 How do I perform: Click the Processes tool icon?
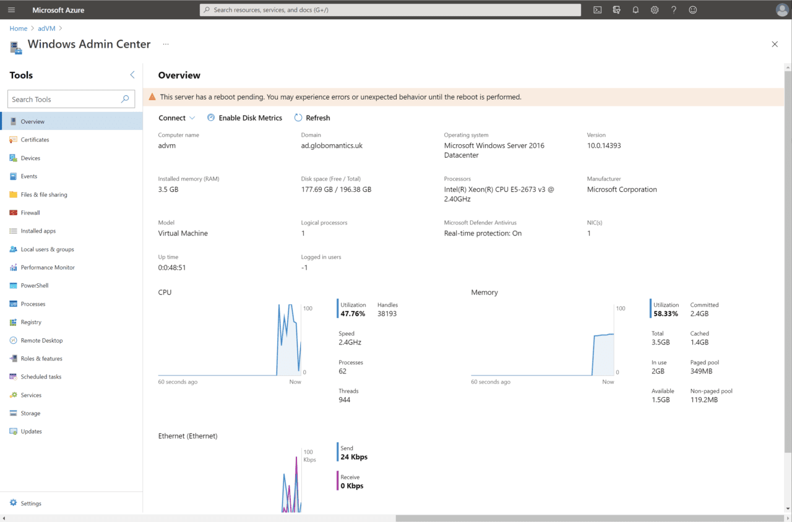tap(14, 304)
